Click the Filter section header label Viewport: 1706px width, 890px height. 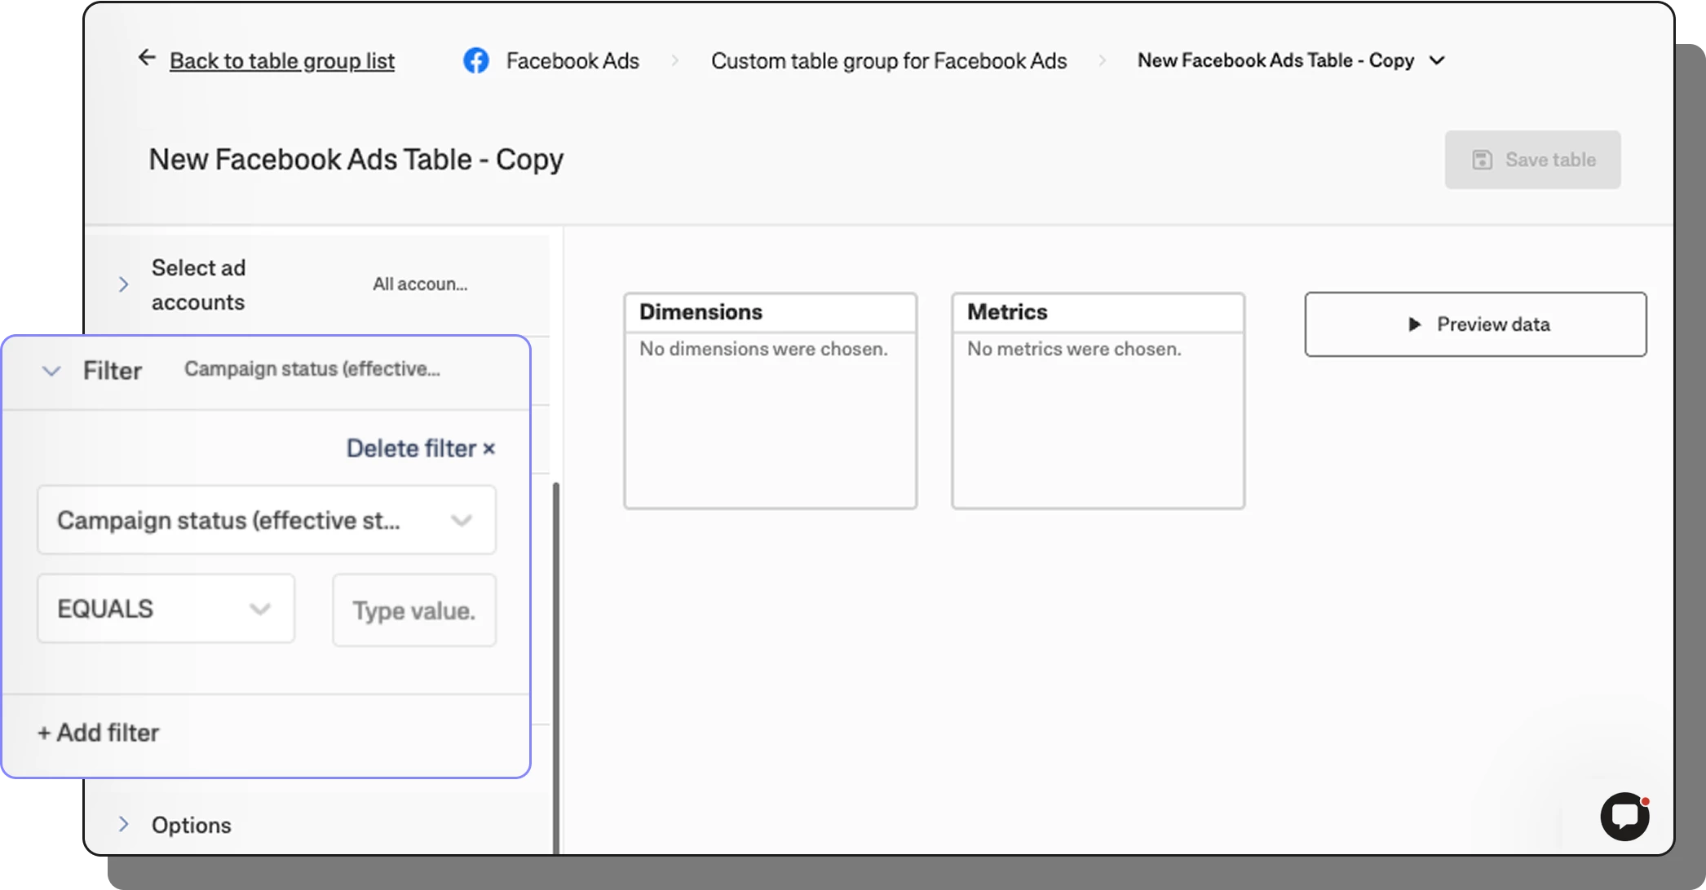click(x=113, y=371)
